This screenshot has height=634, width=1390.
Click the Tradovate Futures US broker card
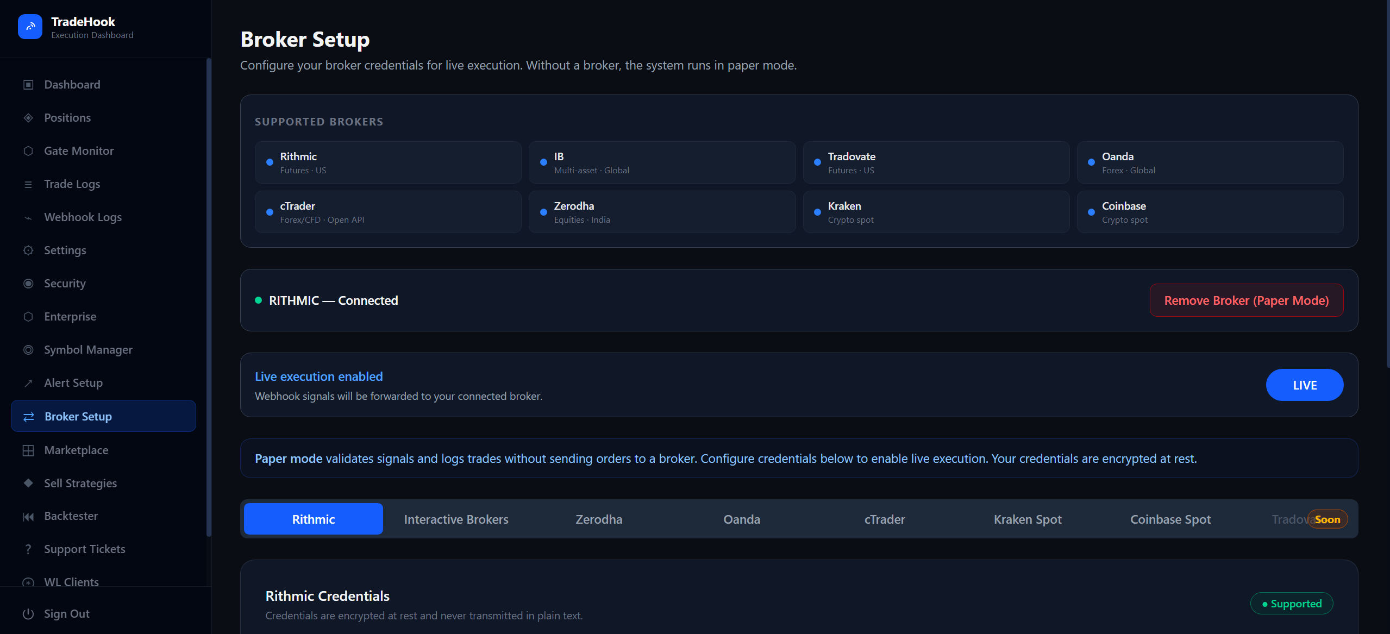coord(936,162)
